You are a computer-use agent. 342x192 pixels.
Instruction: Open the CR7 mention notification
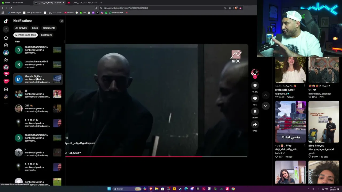point(38,109)
